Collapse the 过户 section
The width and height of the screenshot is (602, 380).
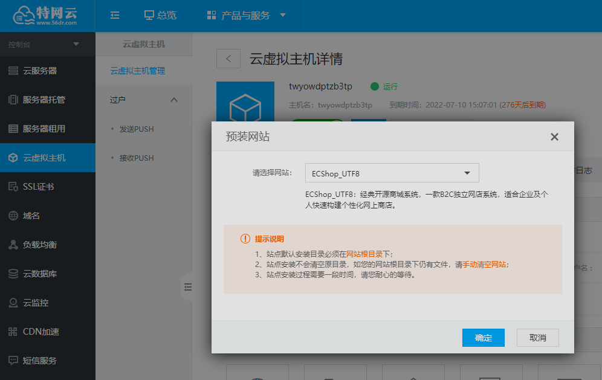[174, 100]
